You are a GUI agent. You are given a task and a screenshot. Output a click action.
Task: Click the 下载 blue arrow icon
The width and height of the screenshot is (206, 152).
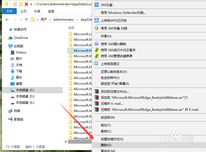tap(13, 71)
